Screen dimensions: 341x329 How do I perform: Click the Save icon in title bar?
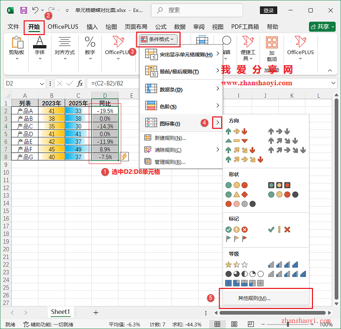(x=24, y=10)
